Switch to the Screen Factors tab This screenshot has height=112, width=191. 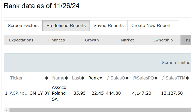(23, 26)
